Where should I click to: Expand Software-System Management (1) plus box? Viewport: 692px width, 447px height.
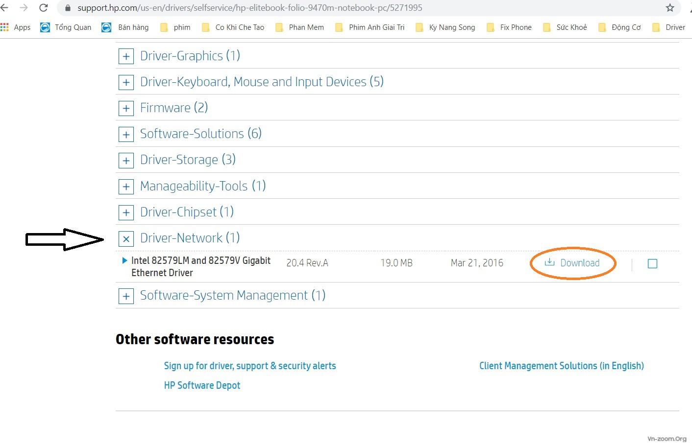(x=126, y=296)
